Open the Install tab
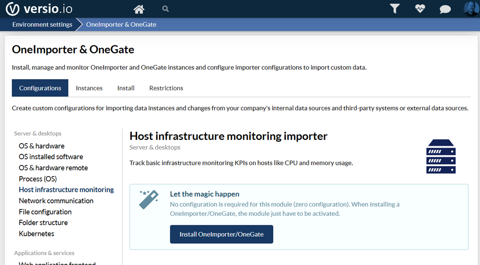The width and height of the screenshot is (480, 265). (x=126, y=88)
